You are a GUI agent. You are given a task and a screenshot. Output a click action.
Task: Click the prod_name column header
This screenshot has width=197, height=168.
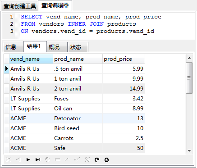78,59
